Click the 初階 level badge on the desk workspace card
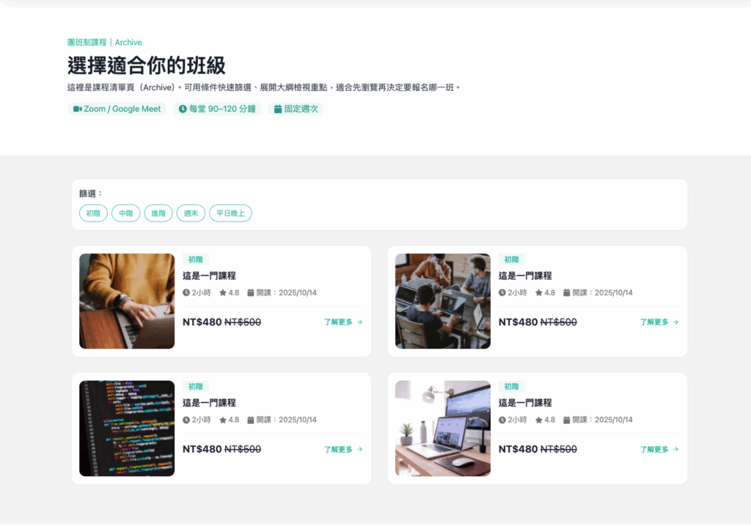The height and width of the screenshot is (526, 751). point(511,387)
